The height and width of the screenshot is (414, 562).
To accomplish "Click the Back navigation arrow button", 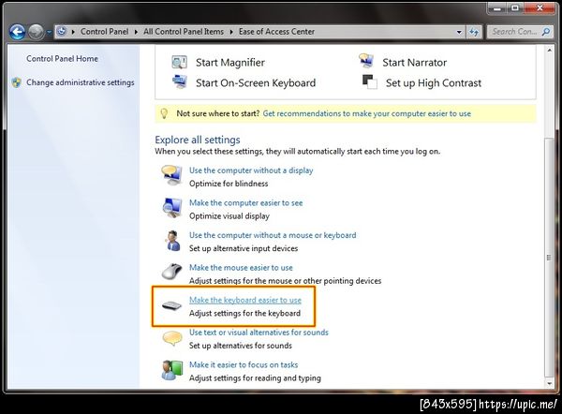I will (x=17, y=32).
